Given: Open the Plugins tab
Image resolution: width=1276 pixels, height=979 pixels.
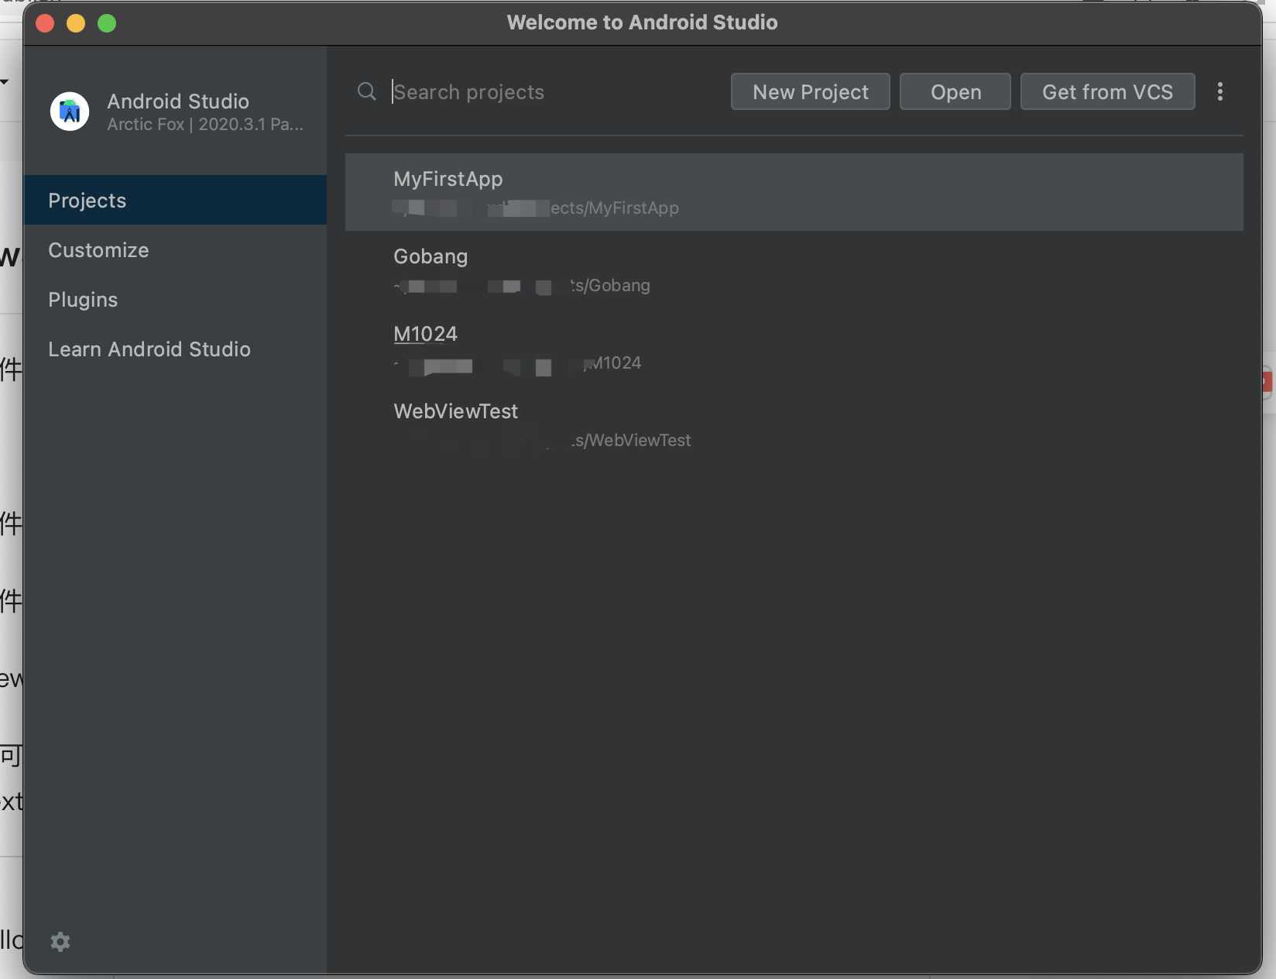Looking at the screenshot, I should pos(175,299).
